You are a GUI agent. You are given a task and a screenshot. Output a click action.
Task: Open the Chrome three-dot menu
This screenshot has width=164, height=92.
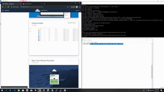(x=80, y=7)
